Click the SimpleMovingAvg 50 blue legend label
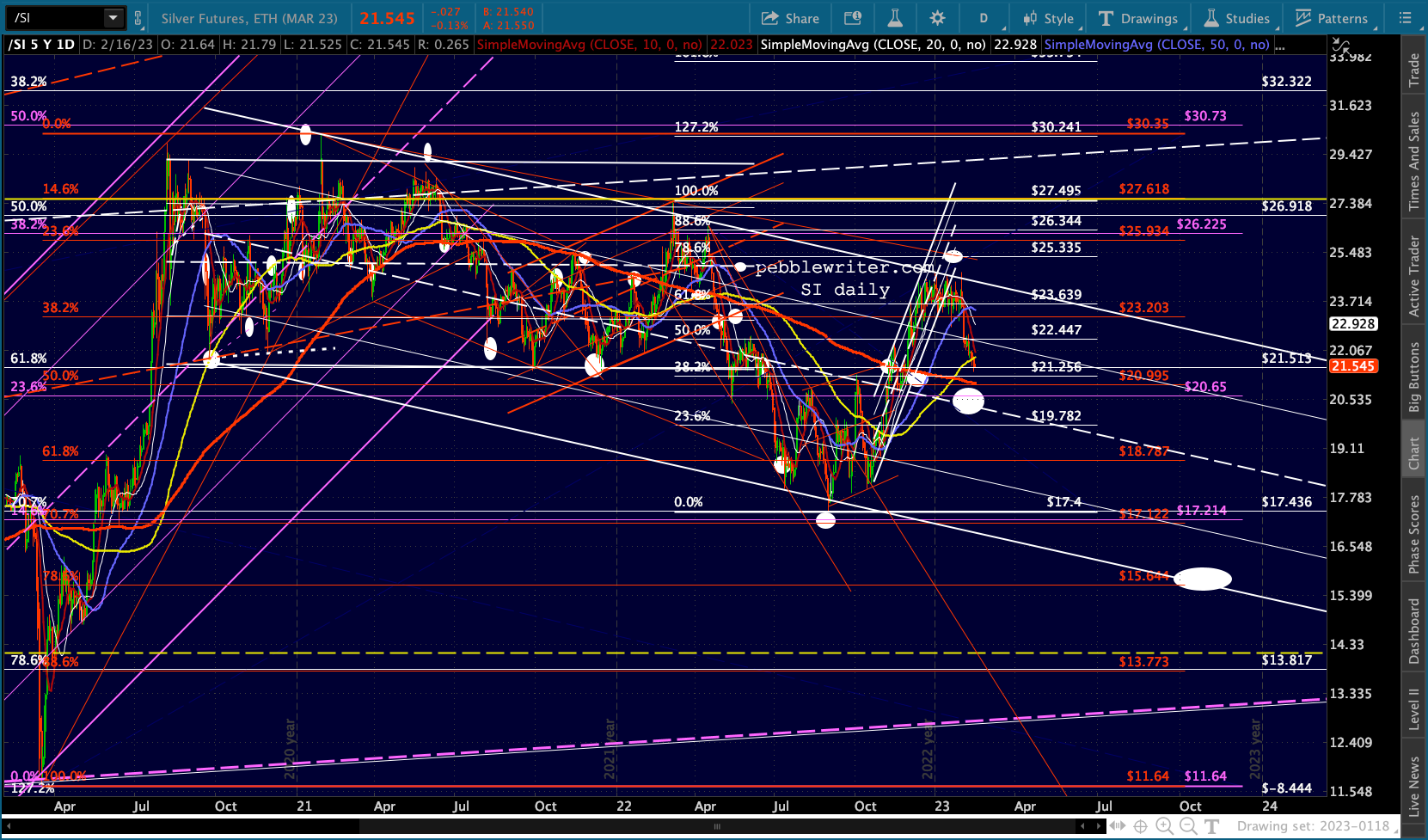The width and height of the screenshot is (1428, 840). (x=1157, y=45)
